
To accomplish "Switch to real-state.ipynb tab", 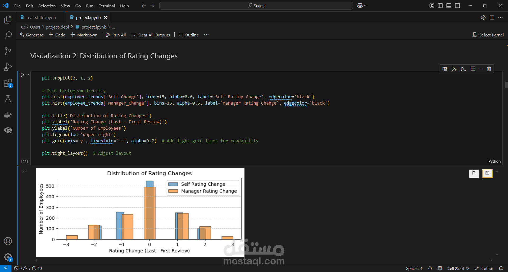I will (40, 17).
